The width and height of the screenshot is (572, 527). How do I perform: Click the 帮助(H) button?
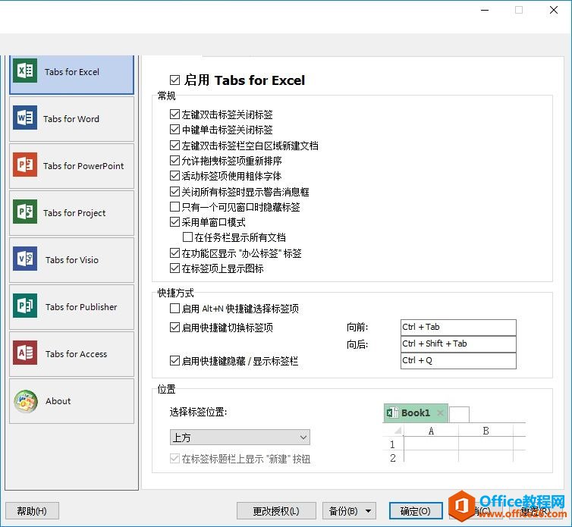tap(32, 511)
